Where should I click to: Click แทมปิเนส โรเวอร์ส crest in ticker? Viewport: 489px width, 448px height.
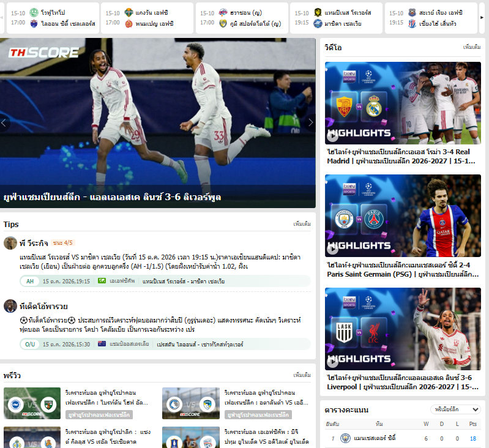pyautogui.click(x=318, y=13)
